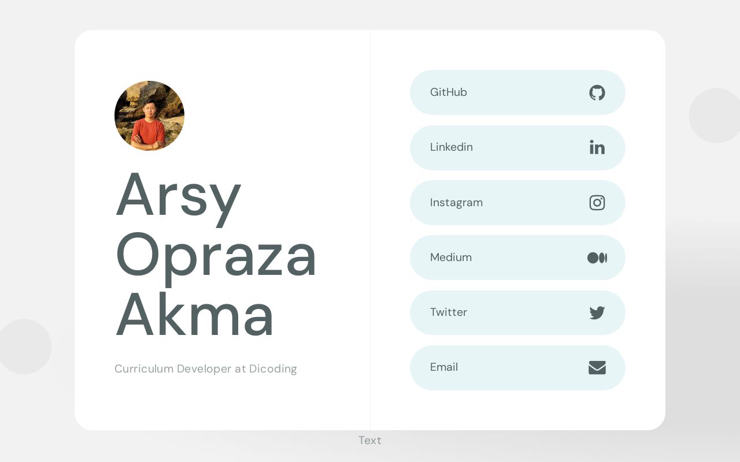Click the GitHub octocat icon
The height and width of the screenshot is (462, 740).
(x=597, y=92)
